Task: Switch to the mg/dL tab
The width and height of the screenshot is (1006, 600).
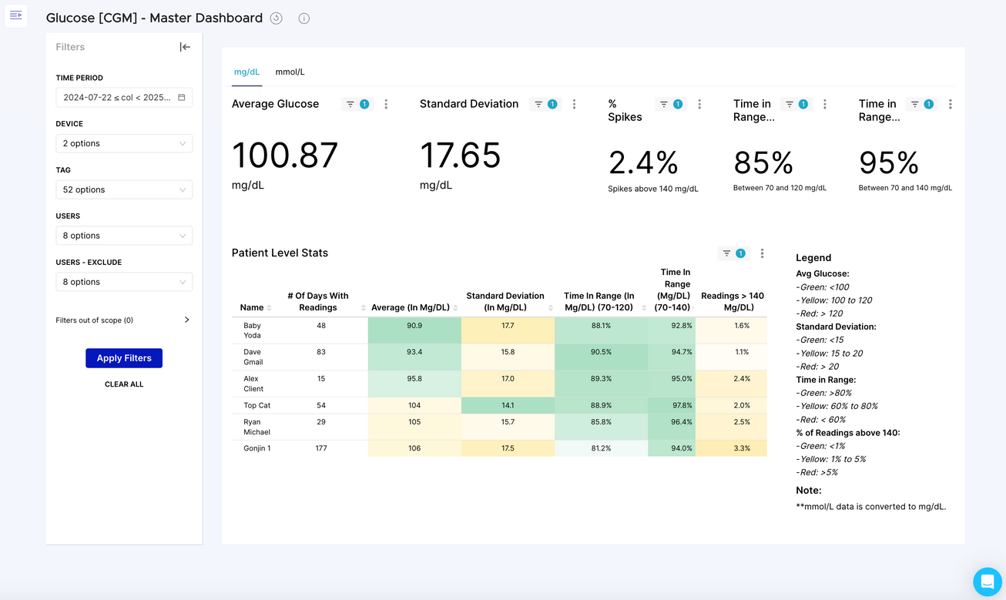Action: [246, 72]
